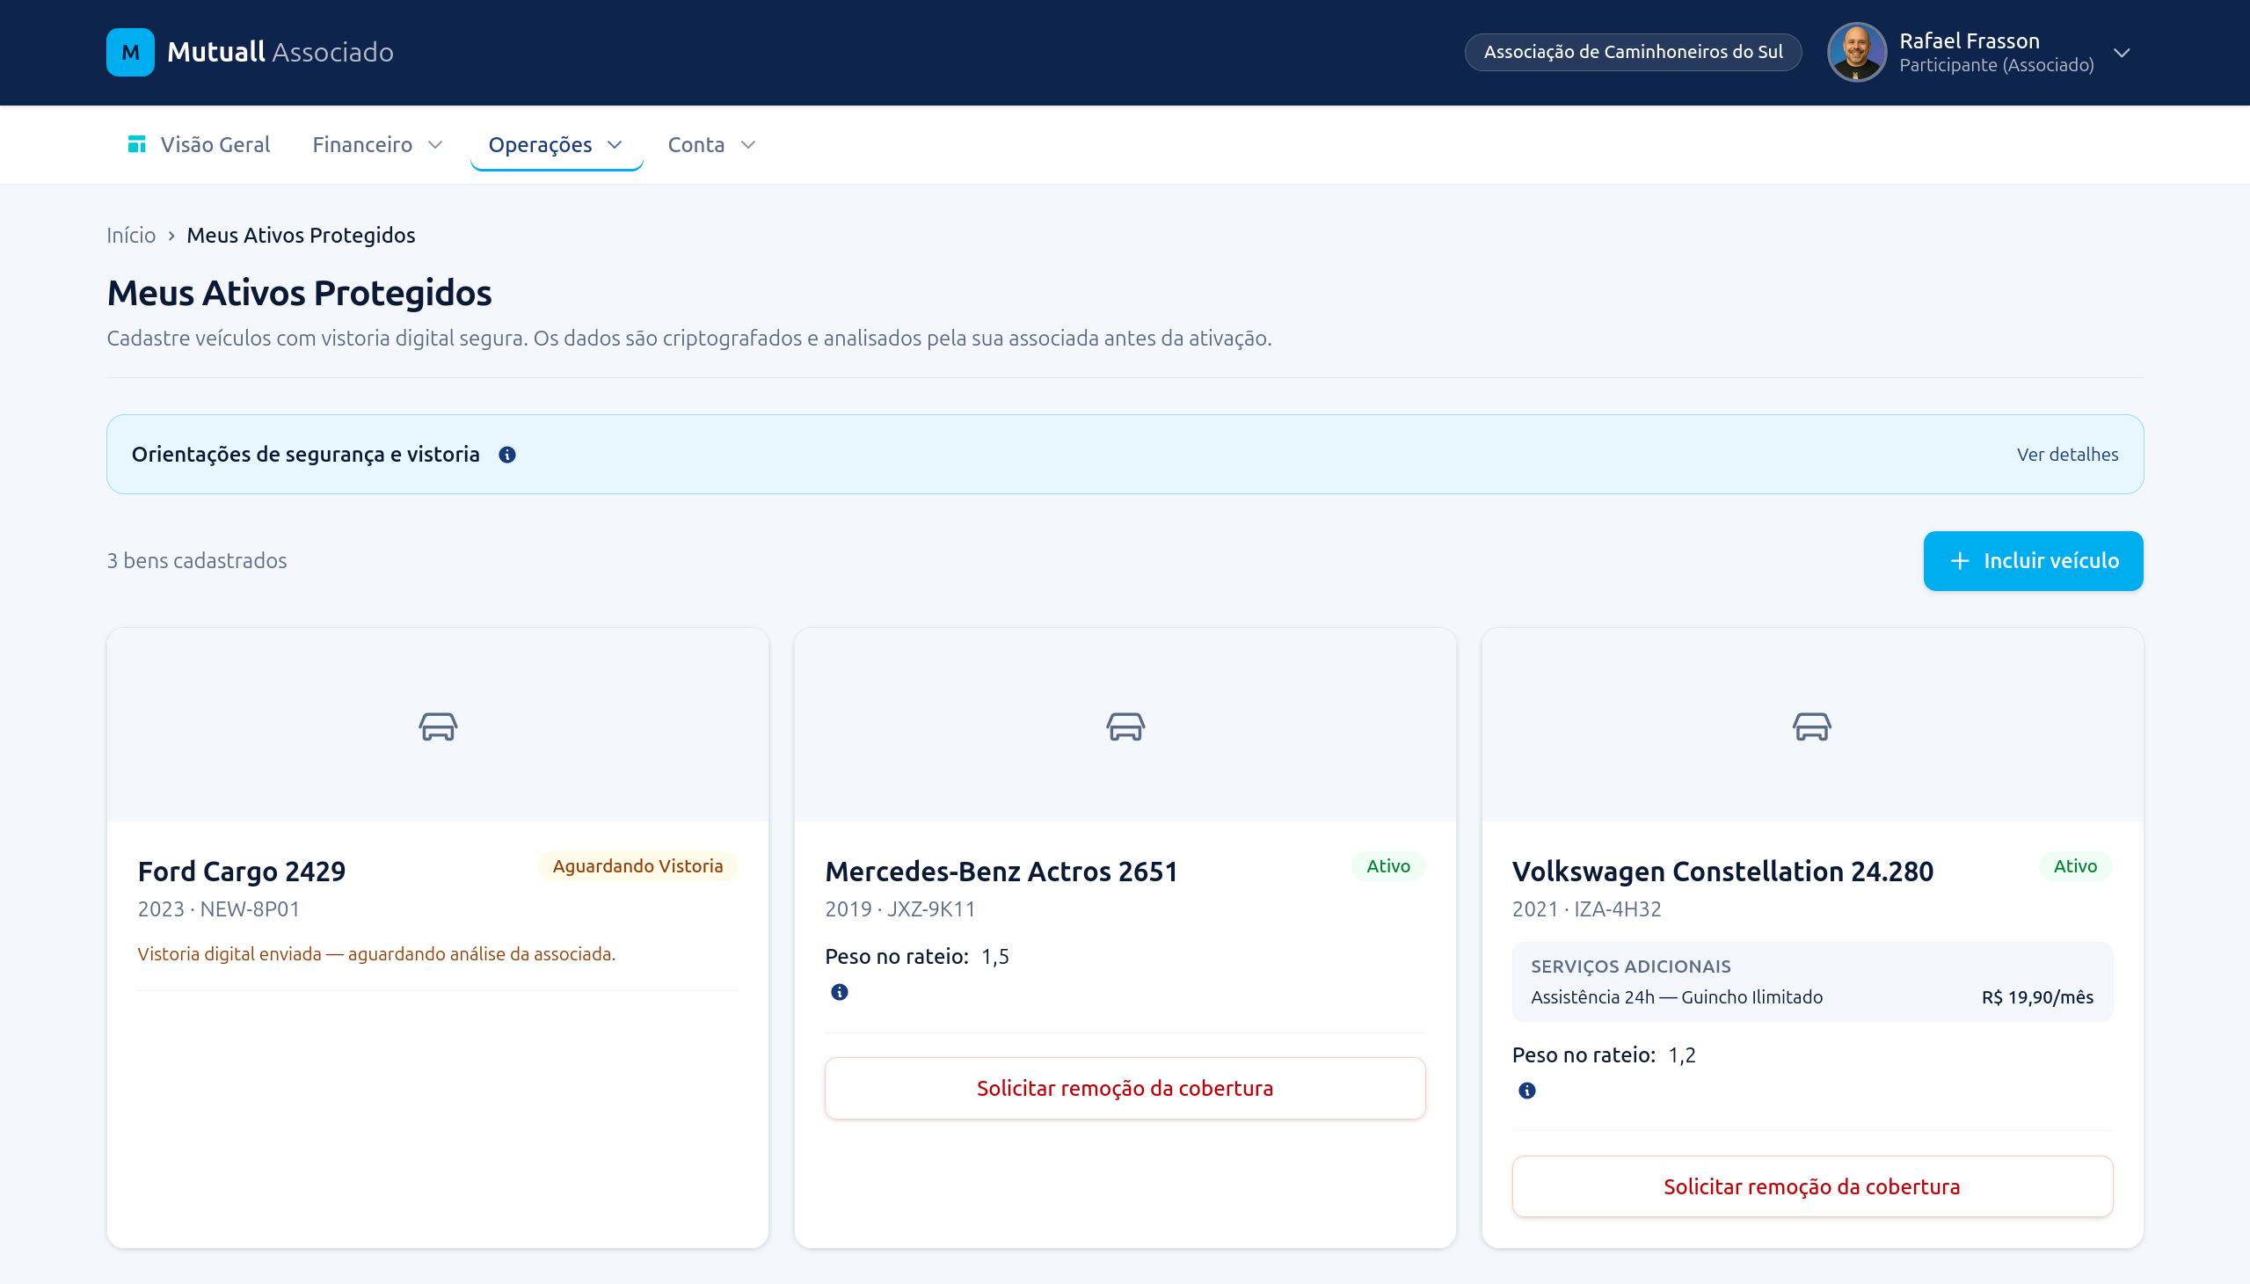
Task: Click the Aguardando Vistoria status badge
Action: (x=637, y=866)
